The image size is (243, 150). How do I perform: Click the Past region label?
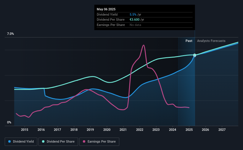[x=189, y=41]
